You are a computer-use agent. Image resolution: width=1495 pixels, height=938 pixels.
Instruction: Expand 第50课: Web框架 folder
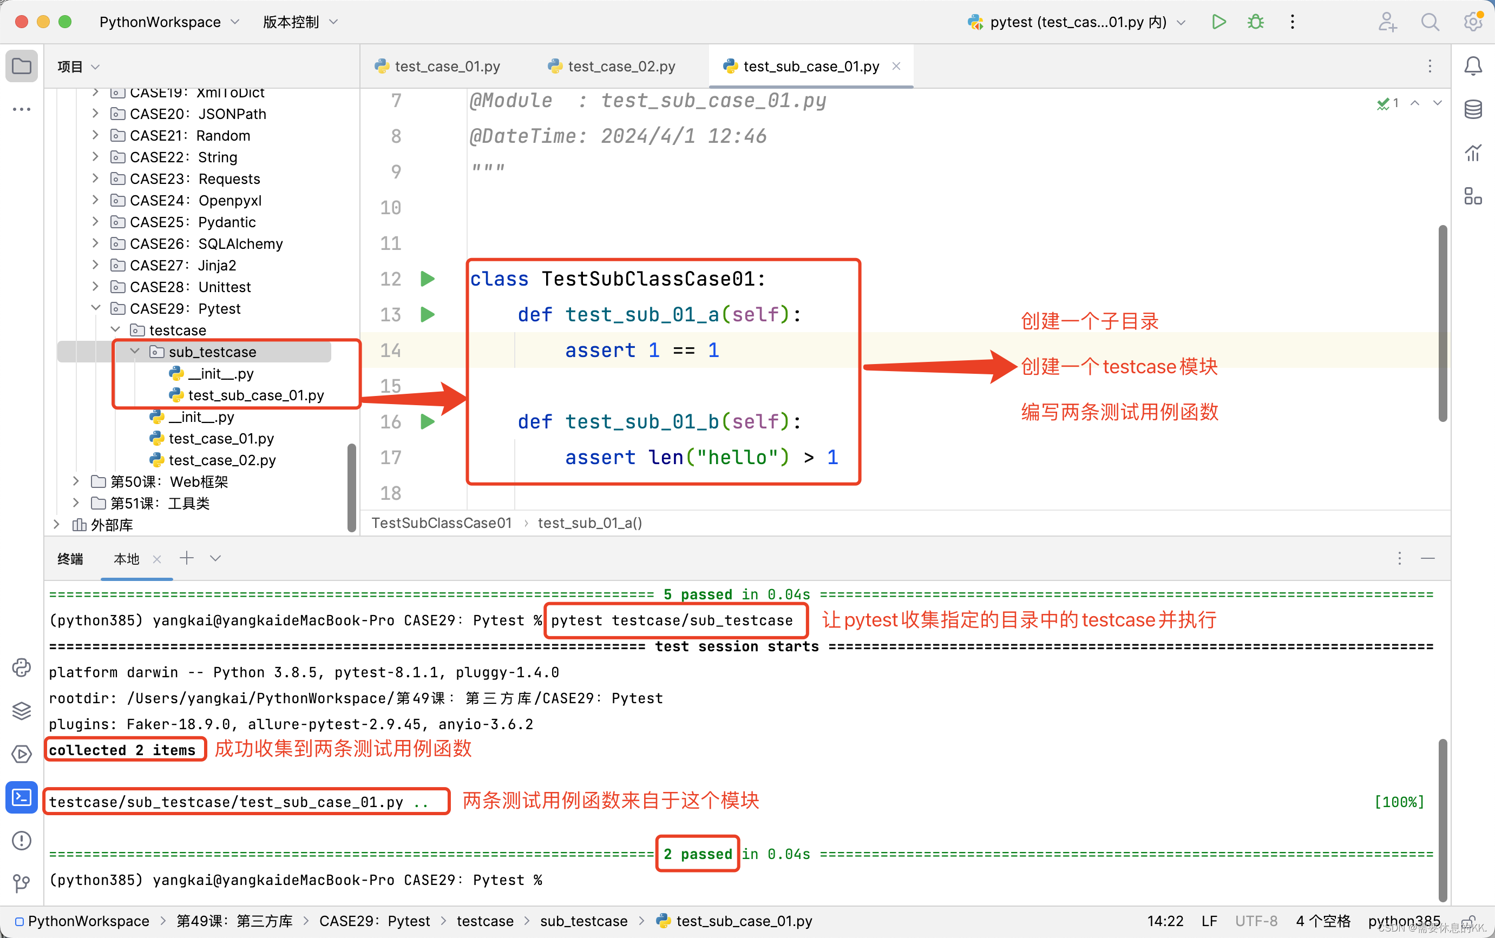click(x=76, y=481)
